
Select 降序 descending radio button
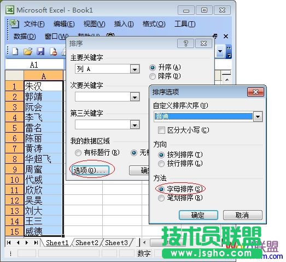(153, 76)
